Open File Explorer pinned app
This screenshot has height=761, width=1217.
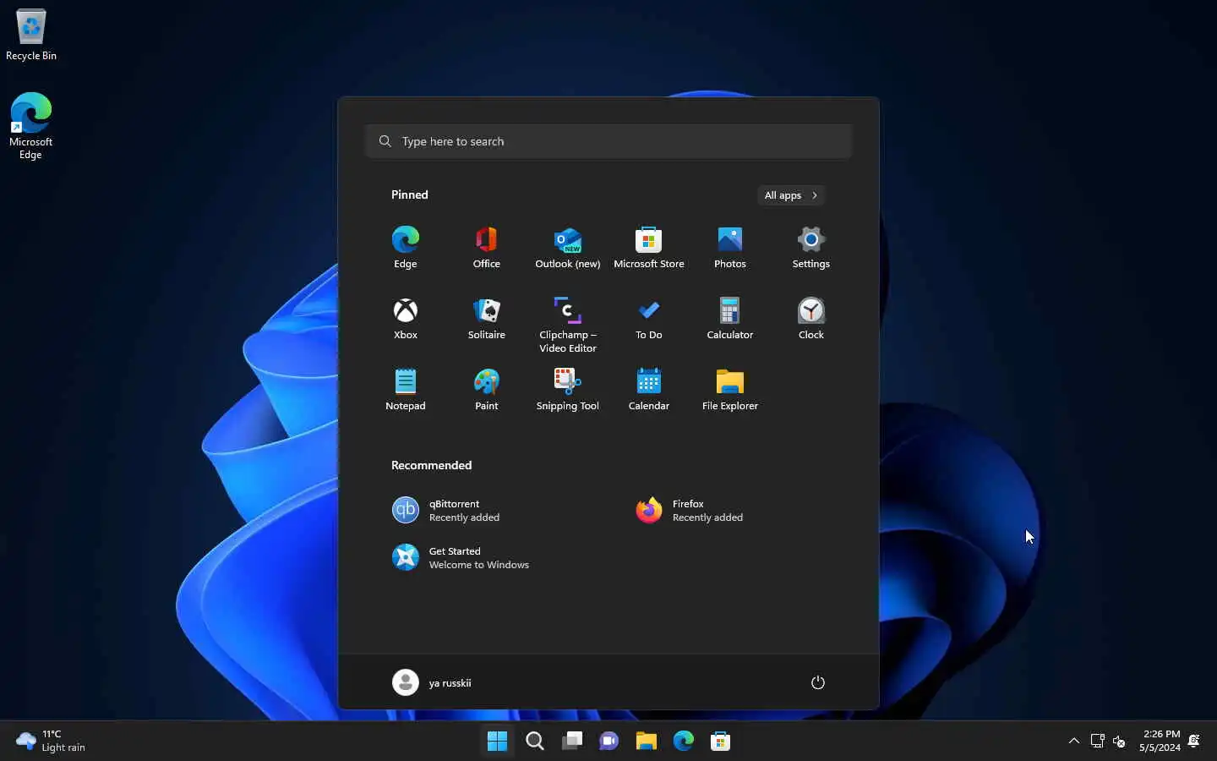[x=730, y=390]
